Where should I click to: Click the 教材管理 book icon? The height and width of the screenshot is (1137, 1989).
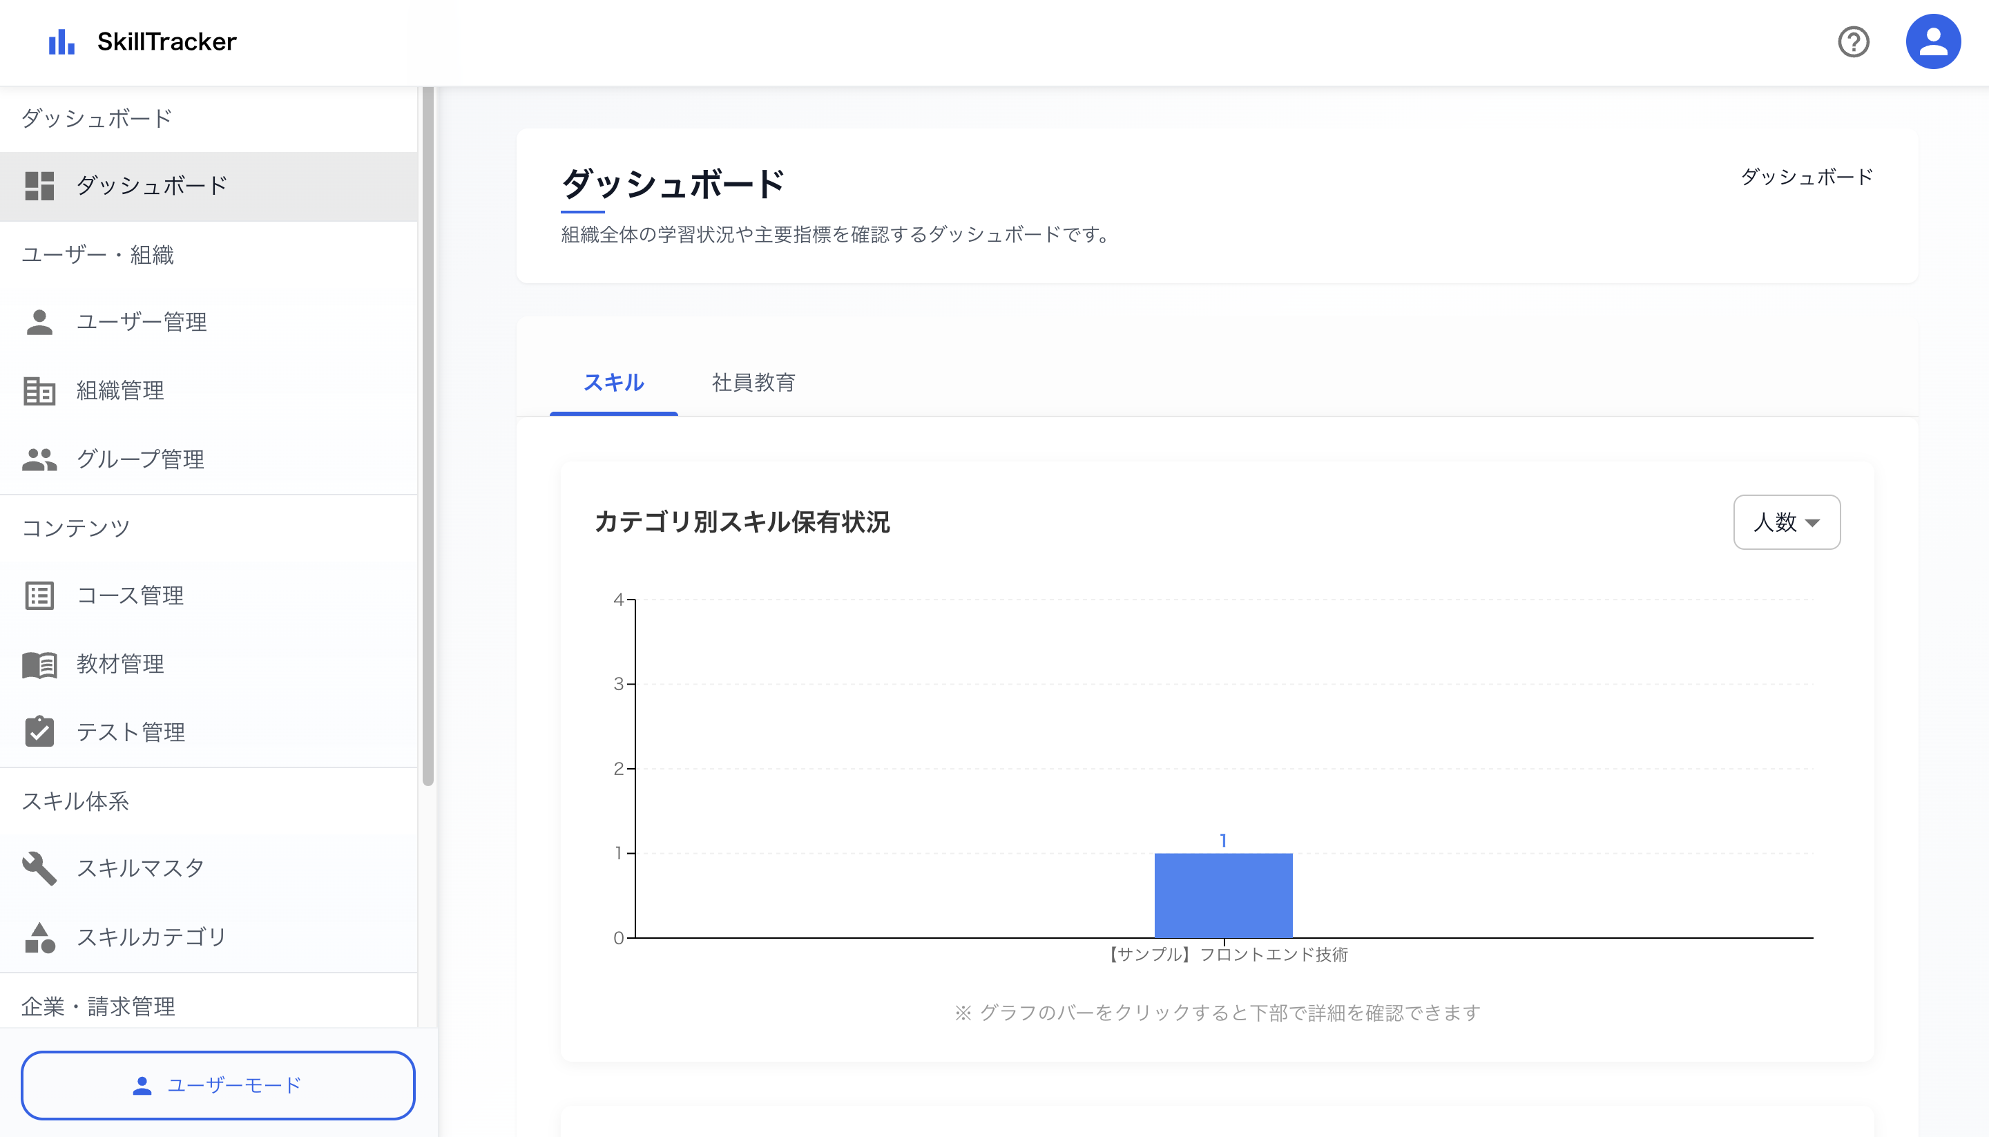tap(39, 665)
